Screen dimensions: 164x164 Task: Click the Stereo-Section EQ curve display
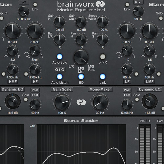click(x=81, y=144)
